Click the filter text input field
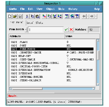Image resolution: width=109 pixels, height=107 pixels. [46, 30]
